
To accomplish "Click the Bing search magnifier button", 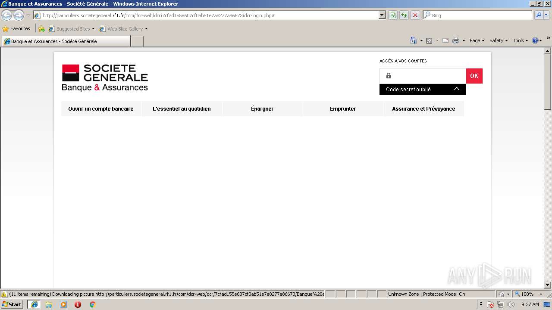I will point(538,15).
